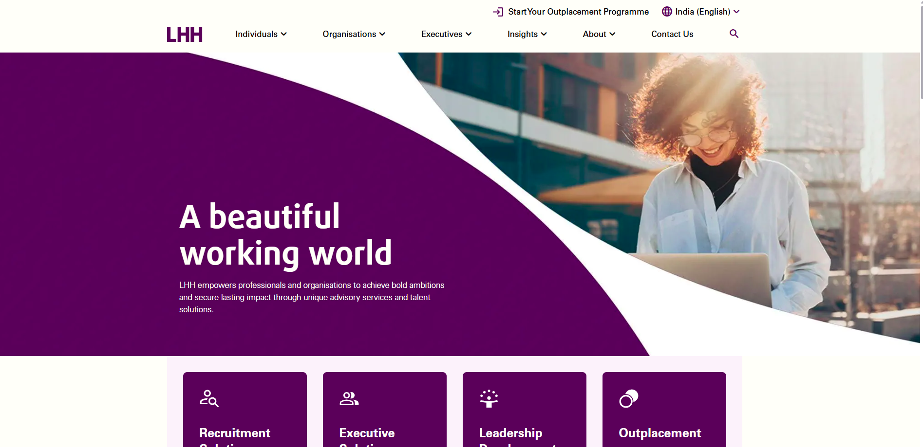Screen dimensions: 923x447
Task: Click the LHH logo
Action: [x=184, y=35]
